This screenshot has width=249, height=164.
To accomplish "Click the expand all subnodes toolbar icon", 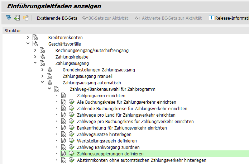I will click(x=9, y=18).
